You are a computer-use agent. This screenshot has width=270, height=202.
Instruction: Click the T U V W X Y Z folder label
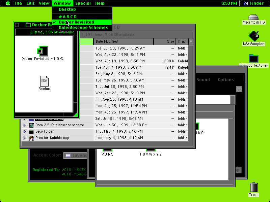point(151,154)
